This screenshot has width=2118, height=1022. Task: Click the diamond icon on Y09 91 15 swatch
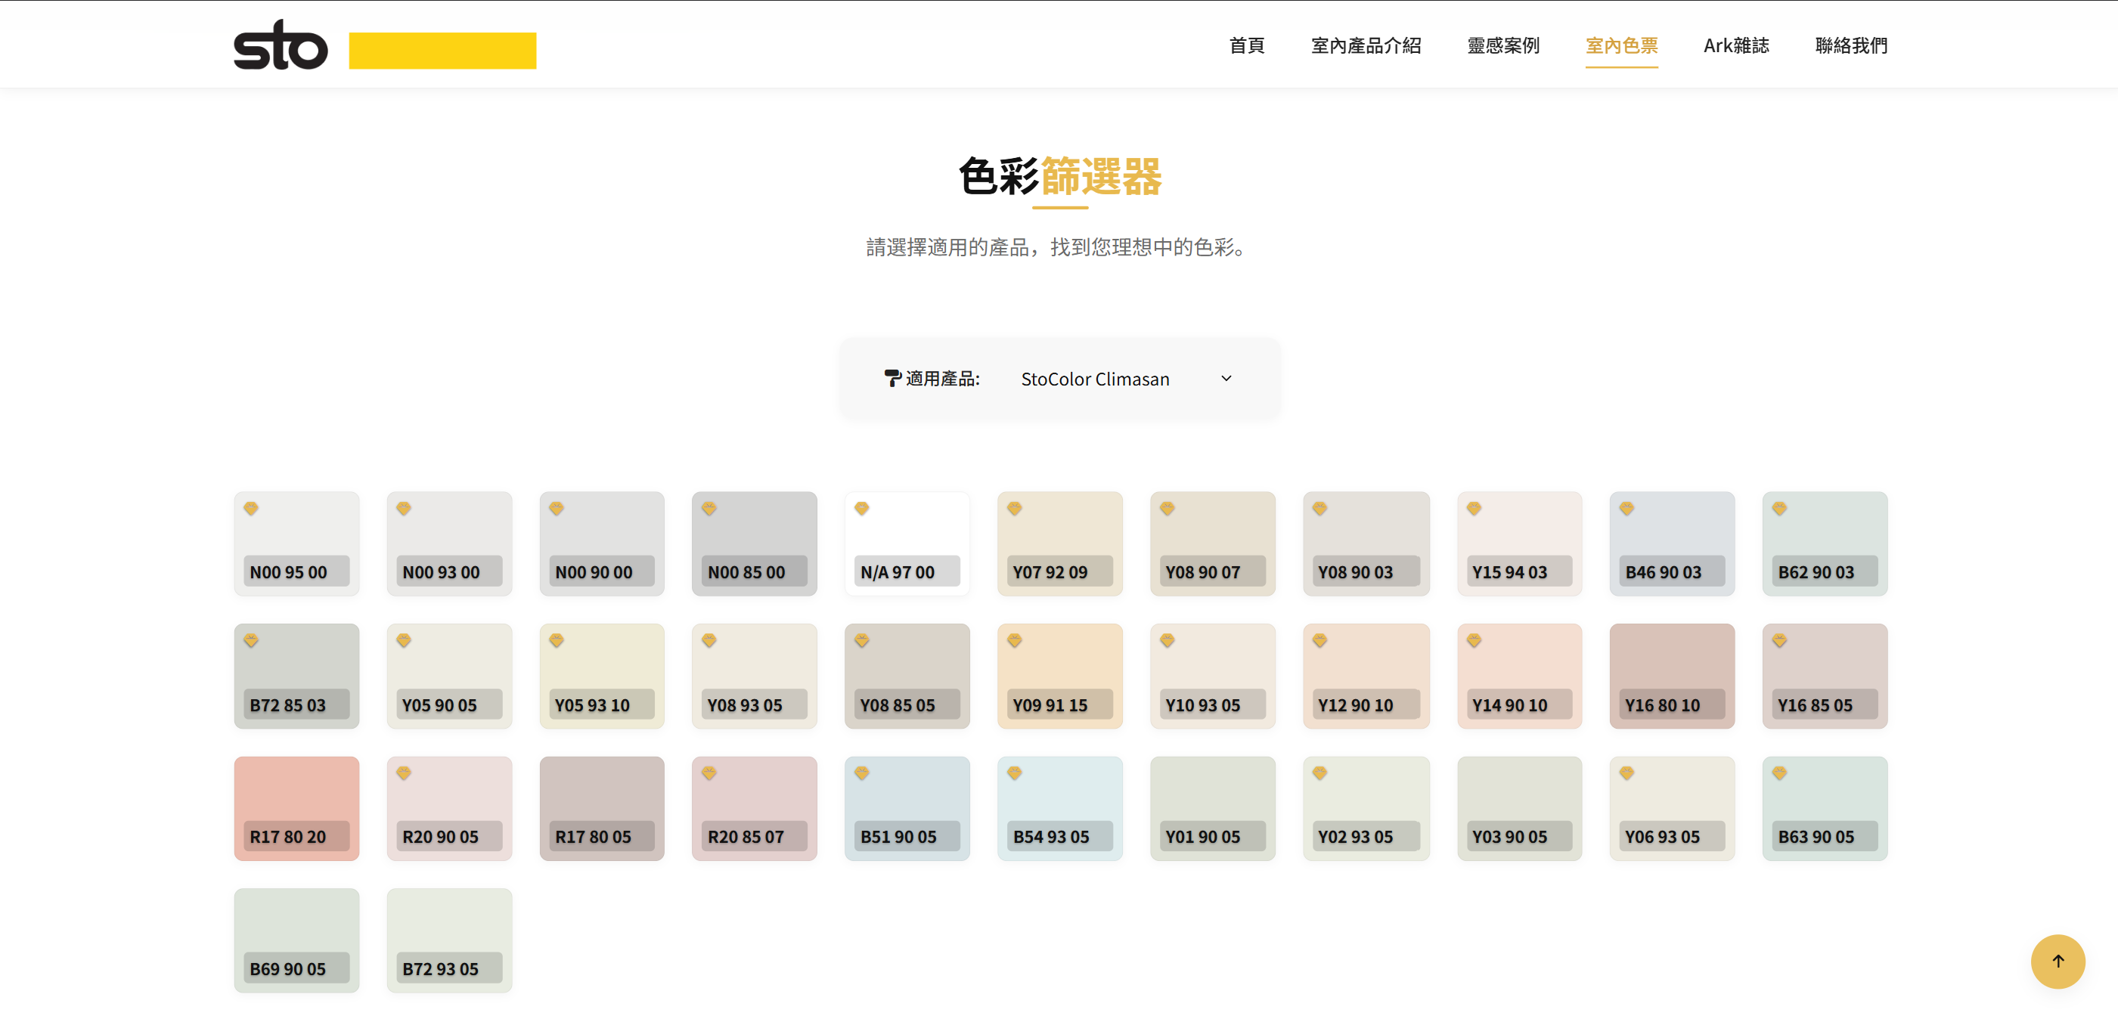point(1014,640)
